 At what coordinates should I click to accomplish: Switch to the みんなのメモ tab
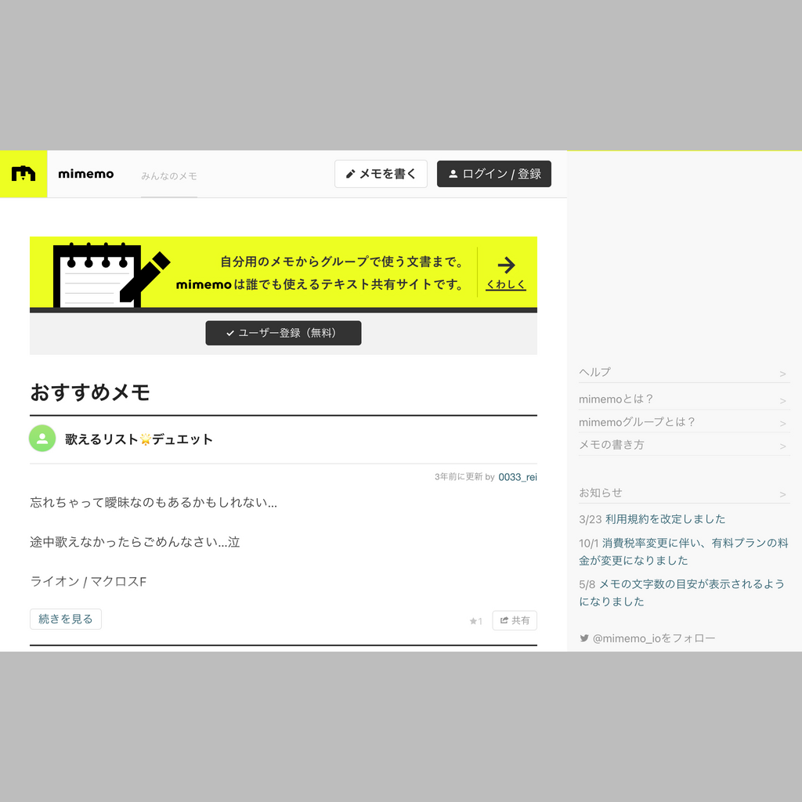(x=168, y=175)
